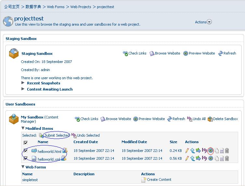The image size is (245, 186).
Task: Click the blue update arrow for helloworld.xml
Action: click(192, 158)
